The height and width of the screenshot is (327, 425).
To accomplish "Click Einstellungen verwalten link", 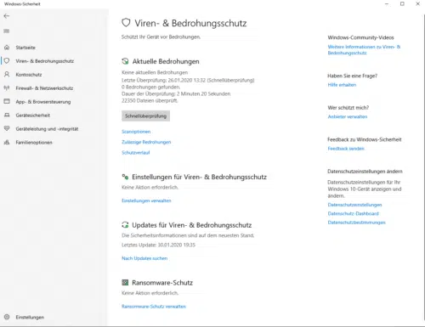I will pyautogui.click(x=146, y=200).
